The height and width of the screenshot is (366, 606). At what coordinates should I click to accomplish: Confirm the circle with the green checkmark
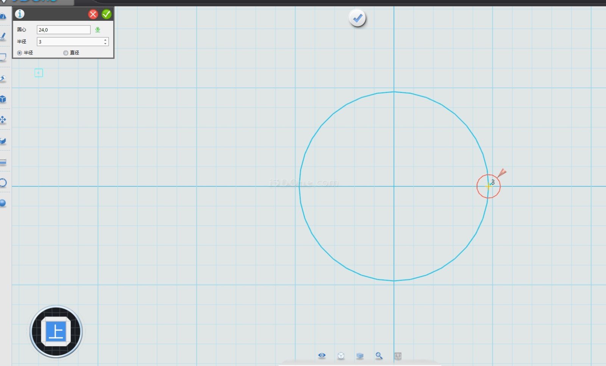(x=106, y=14)
